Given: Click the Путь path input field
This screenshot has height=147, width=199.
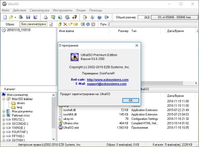Looking at the screenshot, I should coord(153,24).
